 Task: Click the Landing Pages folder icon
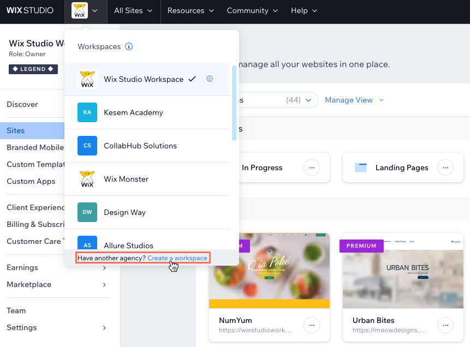pos(361,167)
